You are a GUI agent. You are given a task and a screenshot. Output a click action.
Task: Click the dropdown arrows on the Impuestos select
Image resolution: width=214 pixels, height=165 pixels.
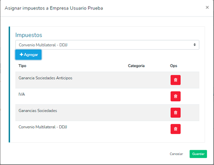coord(195,45)
